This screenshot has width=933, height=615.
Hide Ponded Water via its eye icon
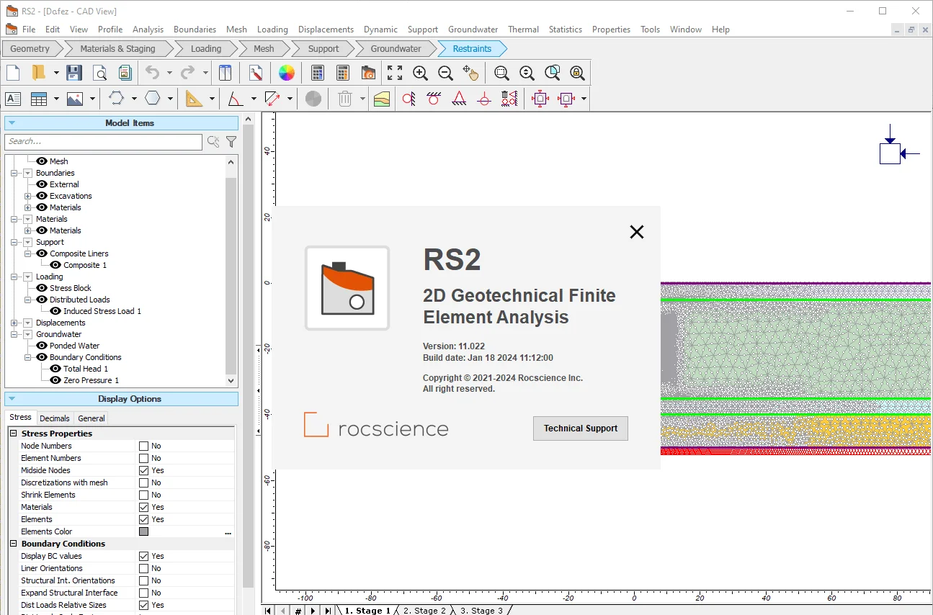pyautogui.click(x=42, y=346)
